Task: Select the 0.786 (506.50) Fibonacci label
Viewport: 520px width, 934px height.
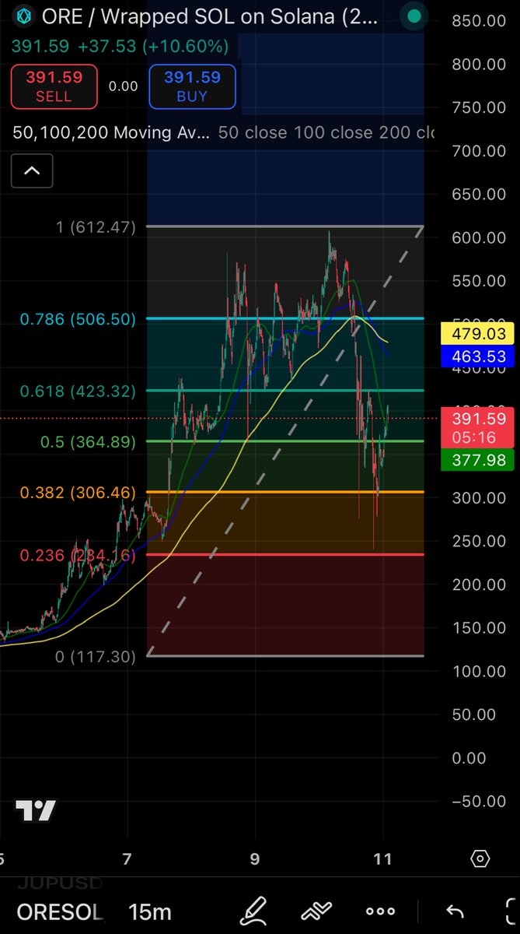Action: click(79, 319)
